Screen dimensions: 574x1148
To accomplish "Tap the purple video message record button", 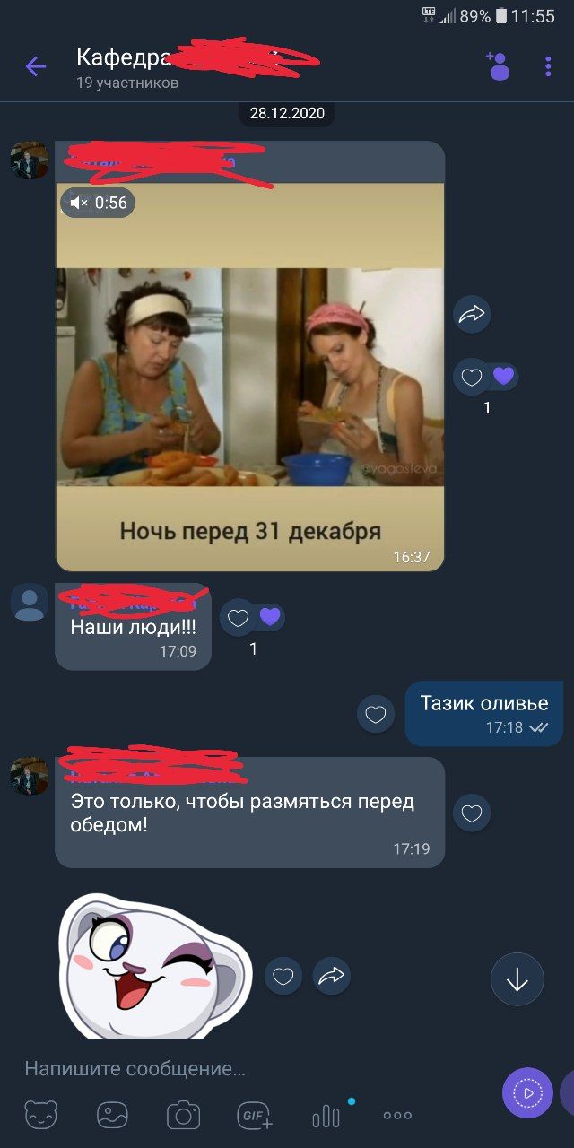I will pos(527,1092).
